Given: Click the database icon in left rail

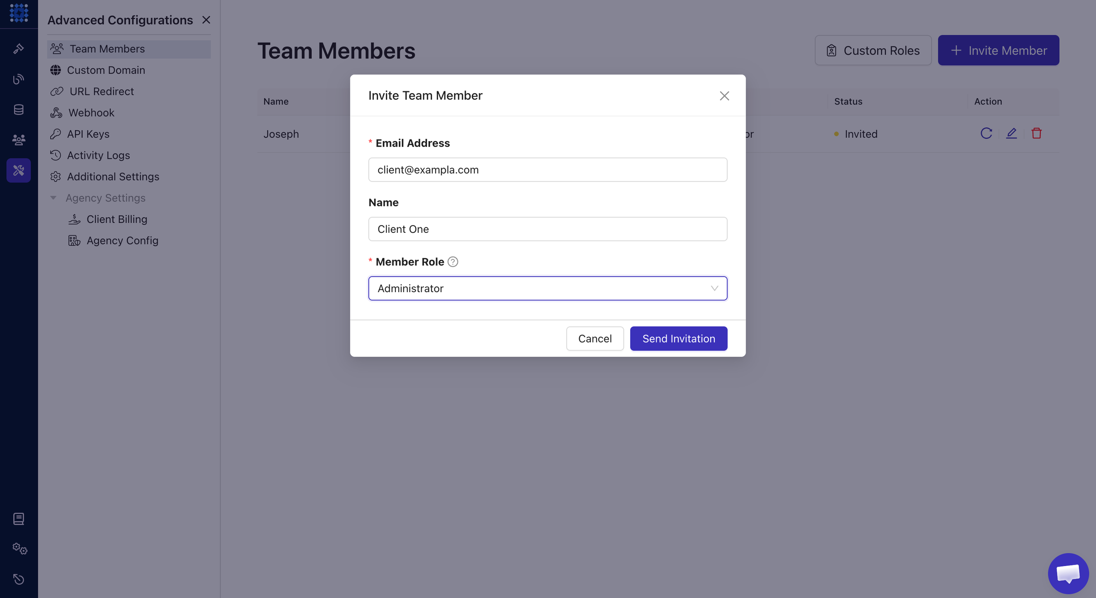Looking at the screenshot, I should point(19,110).
